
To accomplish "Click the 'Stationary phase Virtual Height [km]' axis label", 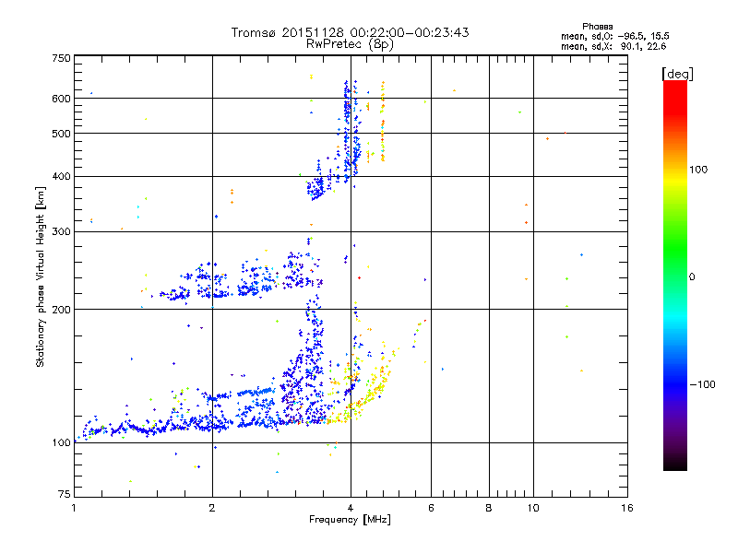I will click(x=41, y=277).
